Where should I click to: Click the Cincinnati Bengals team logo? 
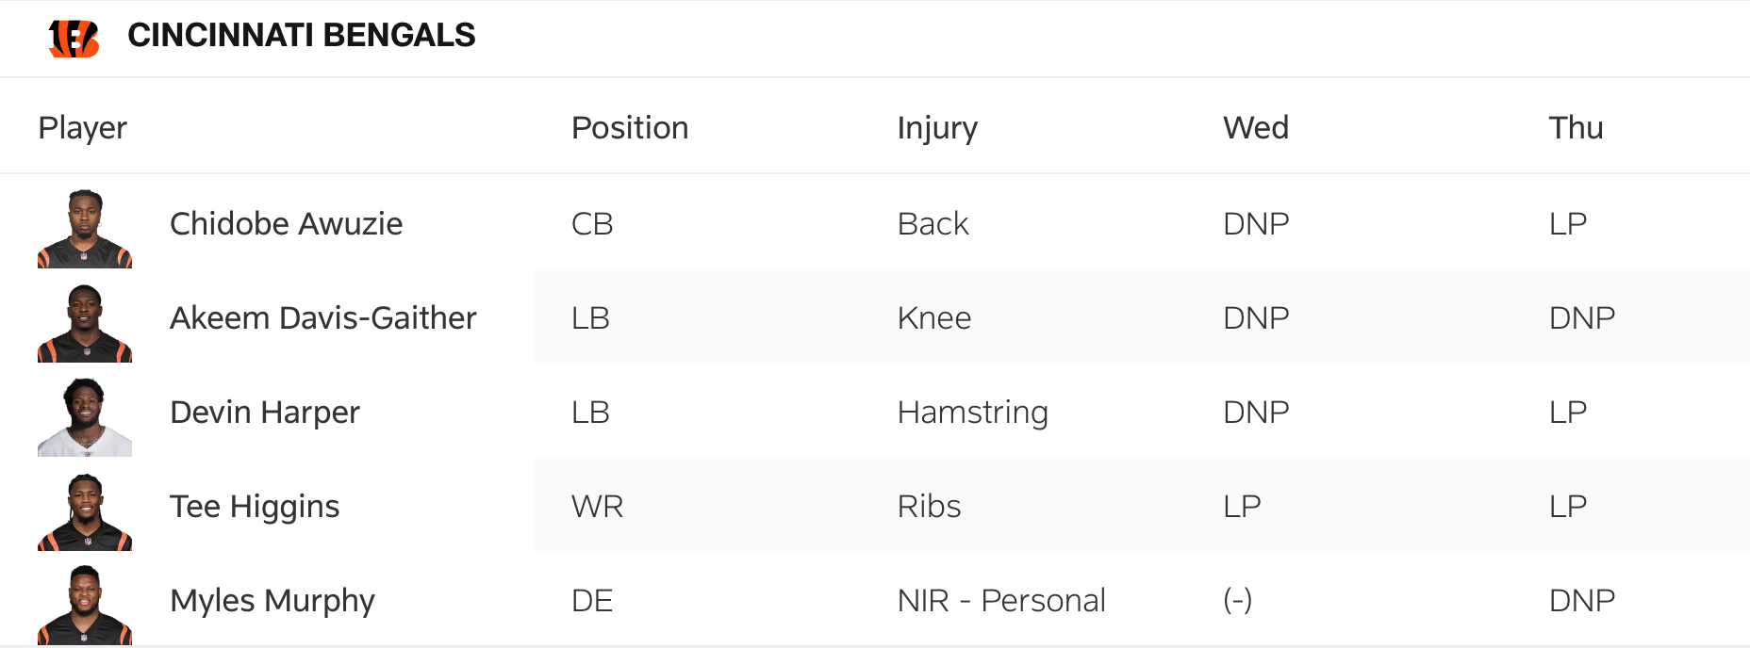[74, 38]
